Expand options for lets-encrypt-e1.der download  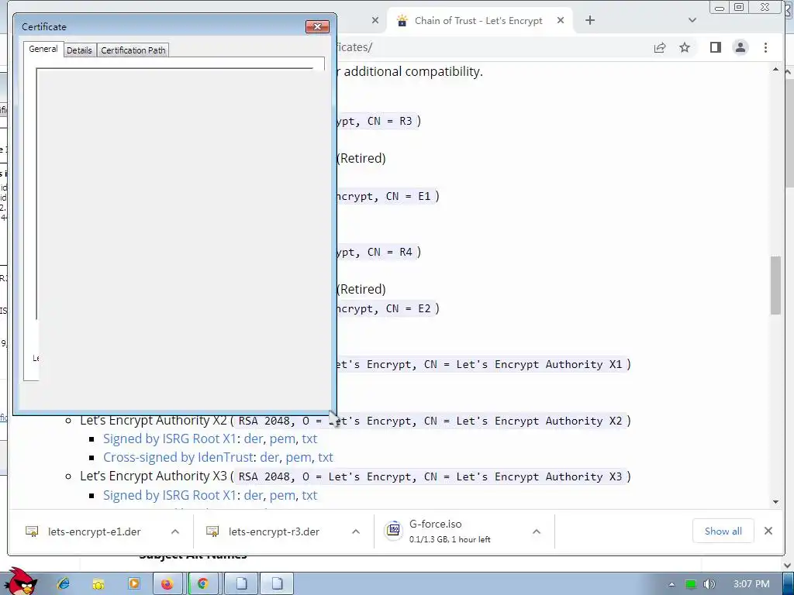[x=175, y=531]
